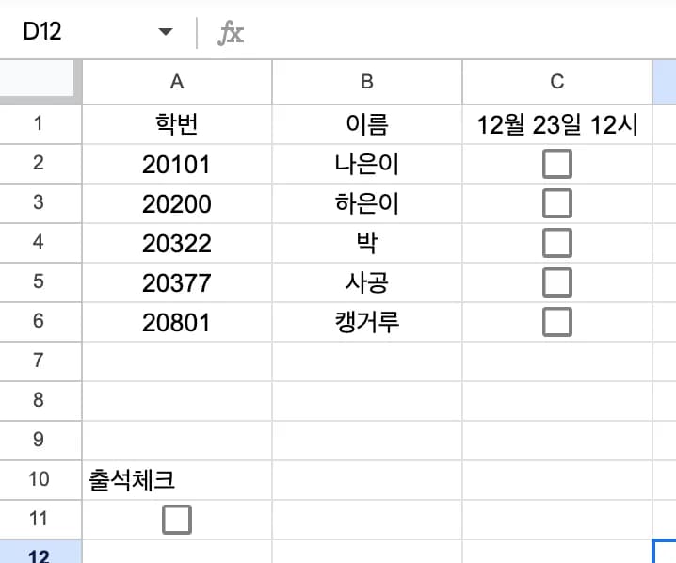676x563 pixels.
Task: Click the Name Box showing D12
Action: [x=75, y=33]
